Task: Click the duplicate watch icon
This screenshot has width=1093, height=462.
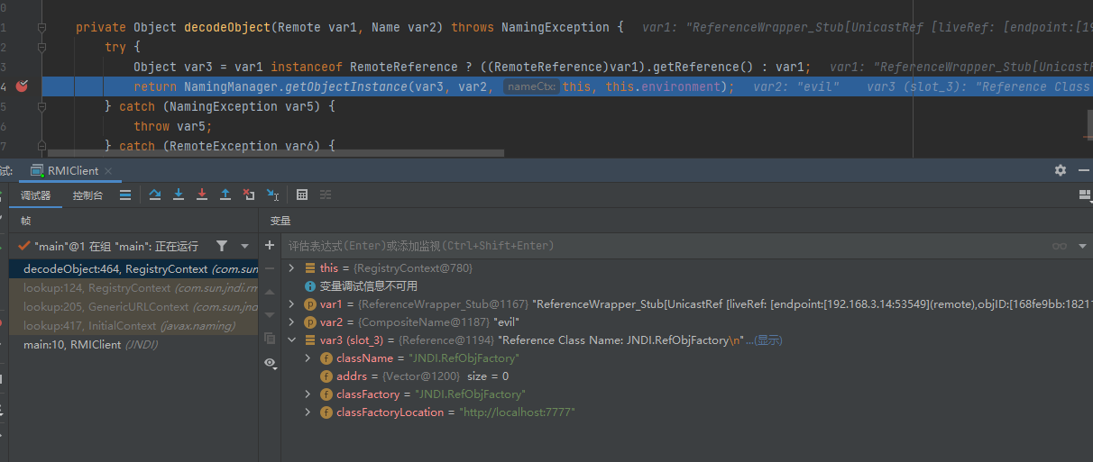Action: coord(270,339)
